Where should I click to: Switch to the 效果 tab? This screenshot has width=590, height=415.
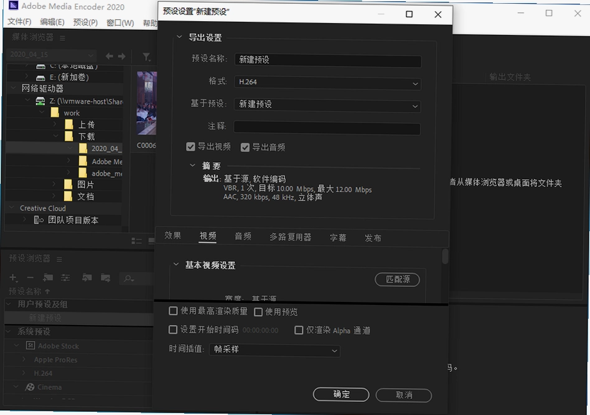pyautogui.click(x=173, y=235)
